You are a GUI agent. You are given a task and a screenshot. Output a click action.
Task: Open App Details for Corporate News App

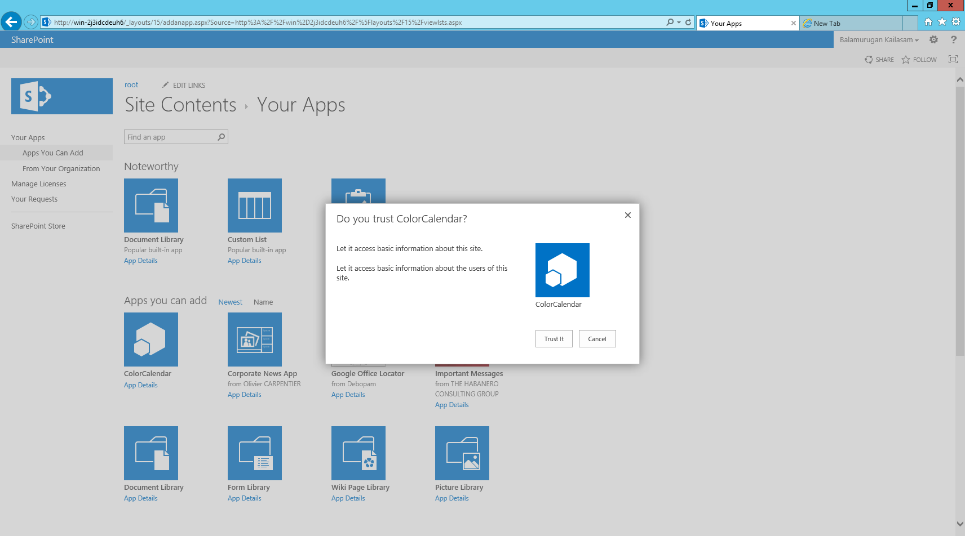pyautogui.click(x=245, y=395)
